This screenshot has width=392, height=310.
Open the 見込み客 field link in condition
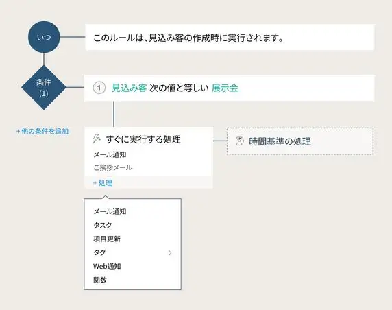click(130, 88)
